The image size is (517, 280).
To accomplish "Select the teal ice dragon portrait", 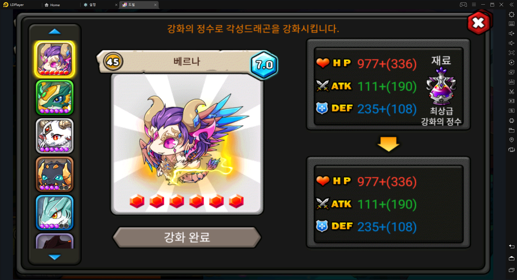I will tap(55, 212).
